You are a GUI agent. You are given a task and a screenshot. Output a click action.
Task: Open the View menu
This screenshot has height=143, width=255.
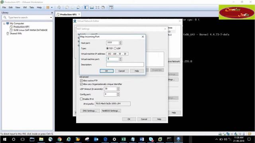point(18,8)
